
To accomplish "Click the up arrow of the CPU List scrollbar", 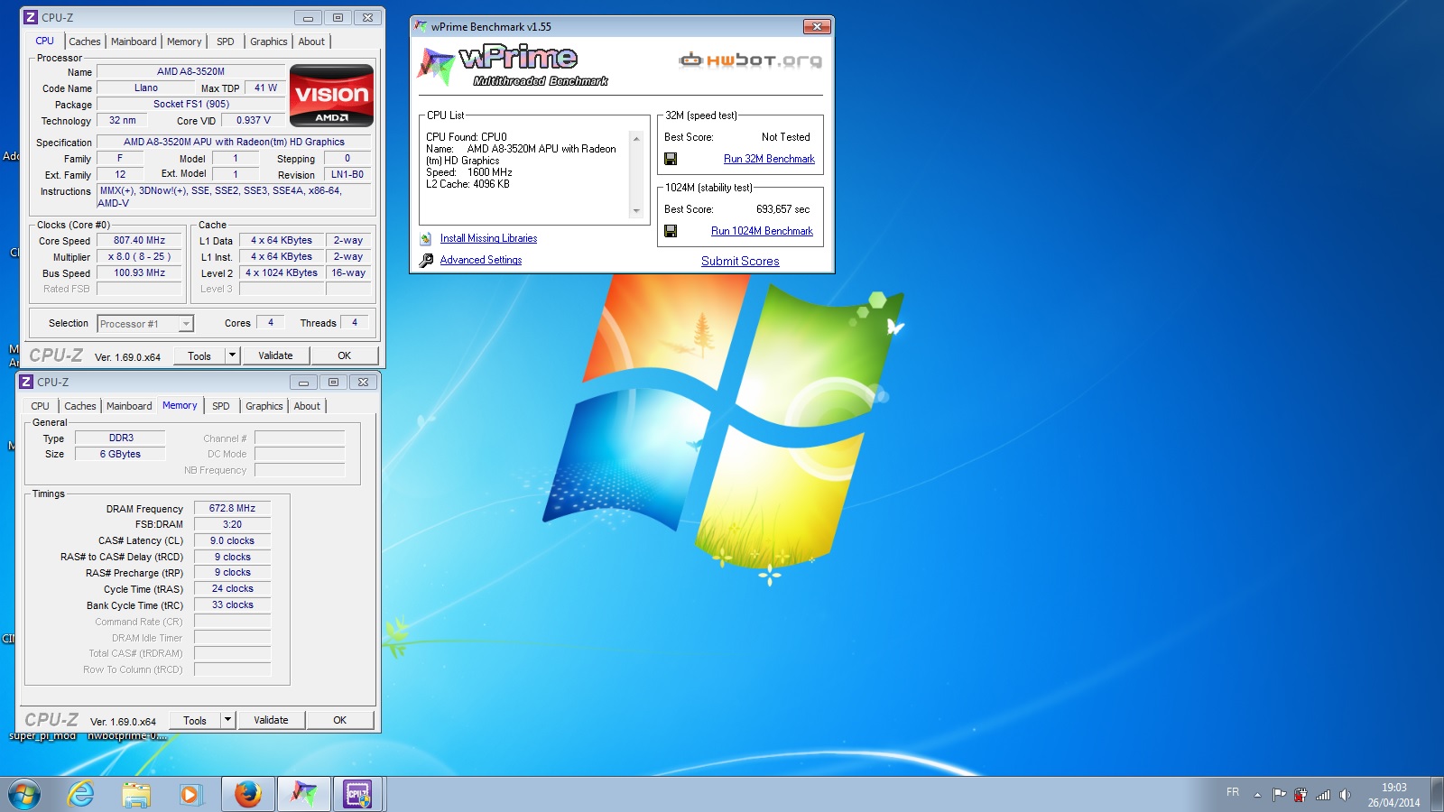I will pos(636,139).
